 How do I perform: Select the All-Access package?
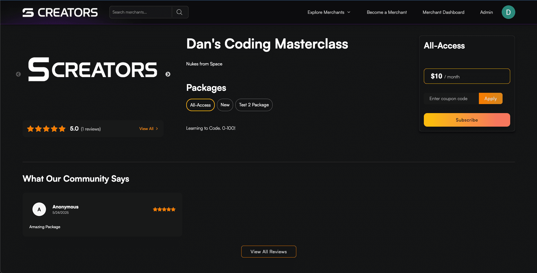[x=200, y=105]
